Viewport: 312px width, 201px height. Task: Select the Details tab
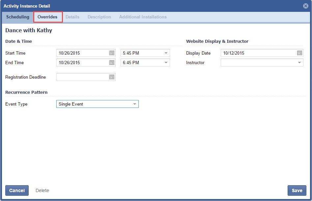72,17
